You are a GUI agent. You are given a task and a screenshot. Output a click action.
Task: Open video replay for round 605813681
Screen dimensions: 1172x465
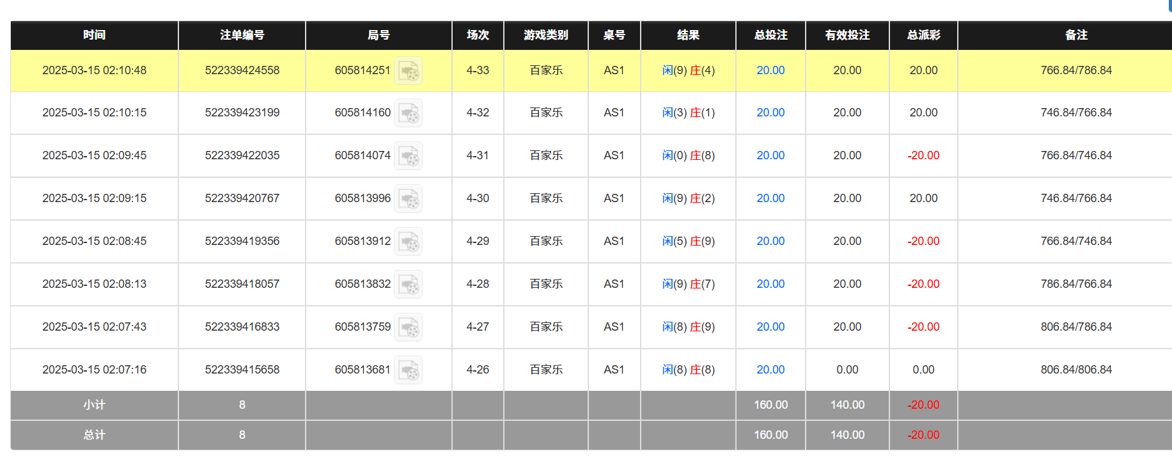pyautogui.click(x=408, y=370)
